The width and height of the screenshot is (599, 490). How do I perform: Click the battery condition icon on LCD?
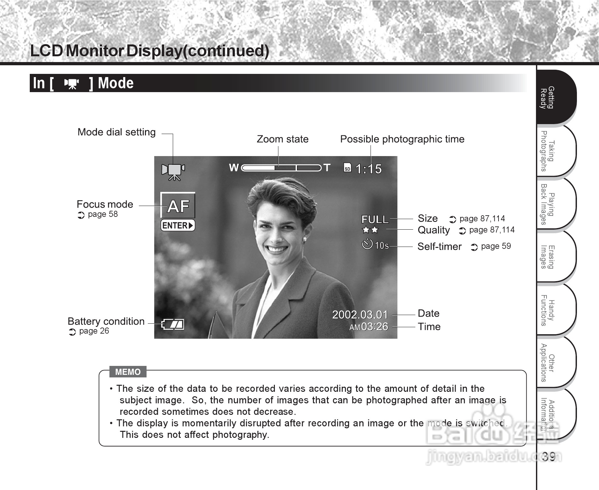click(x=173, y=325)
